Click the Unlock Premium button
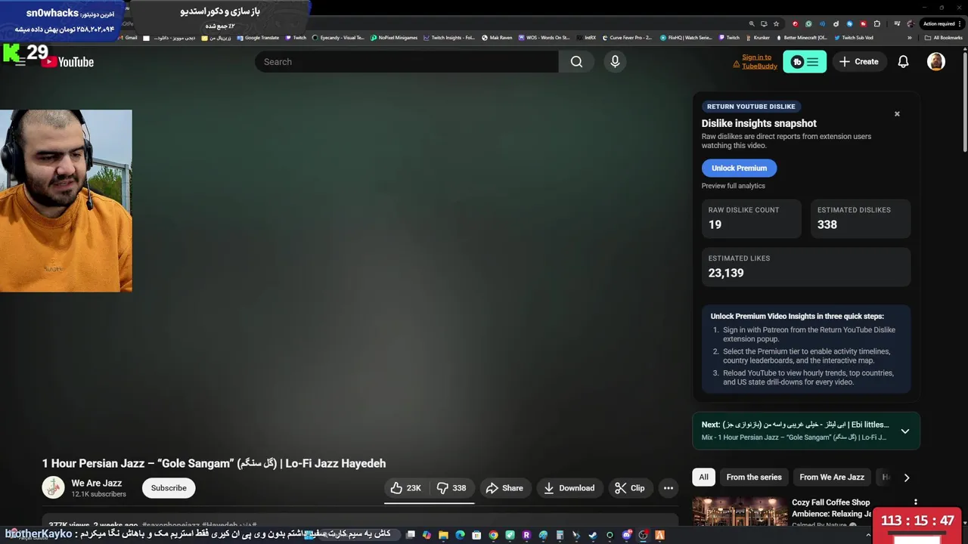Image resolution: width=968 pixels, height=544 pixels. (739, 168)
